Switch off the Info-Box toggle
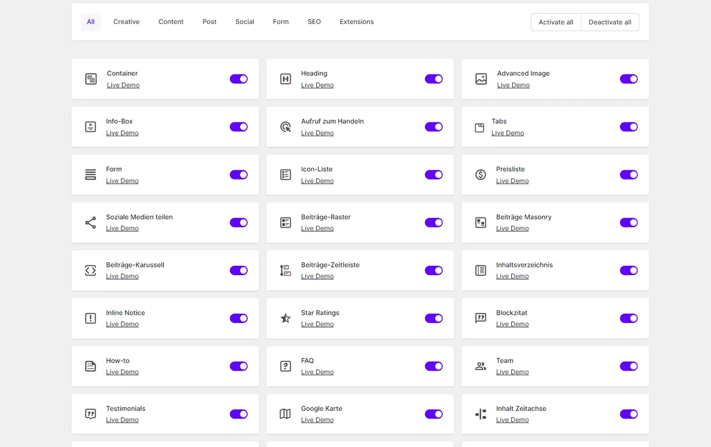Image resolution: width=711 pixels, height=447 pixels. [x=239, y=127]
